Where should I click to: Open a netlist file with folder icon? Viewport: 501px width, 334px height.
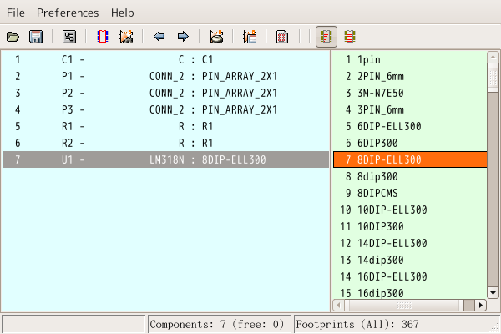pos(13,37)
